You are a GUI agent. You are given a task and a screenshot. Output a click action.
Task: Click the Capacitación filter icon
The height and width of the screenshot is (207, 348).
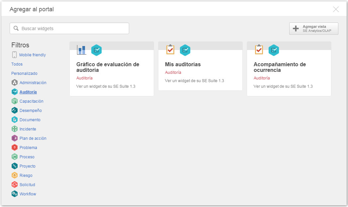coord(15,101)
